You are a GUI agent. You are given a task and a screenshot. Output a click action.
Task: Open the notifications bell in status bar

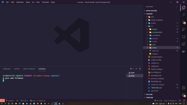click(184, 101)
